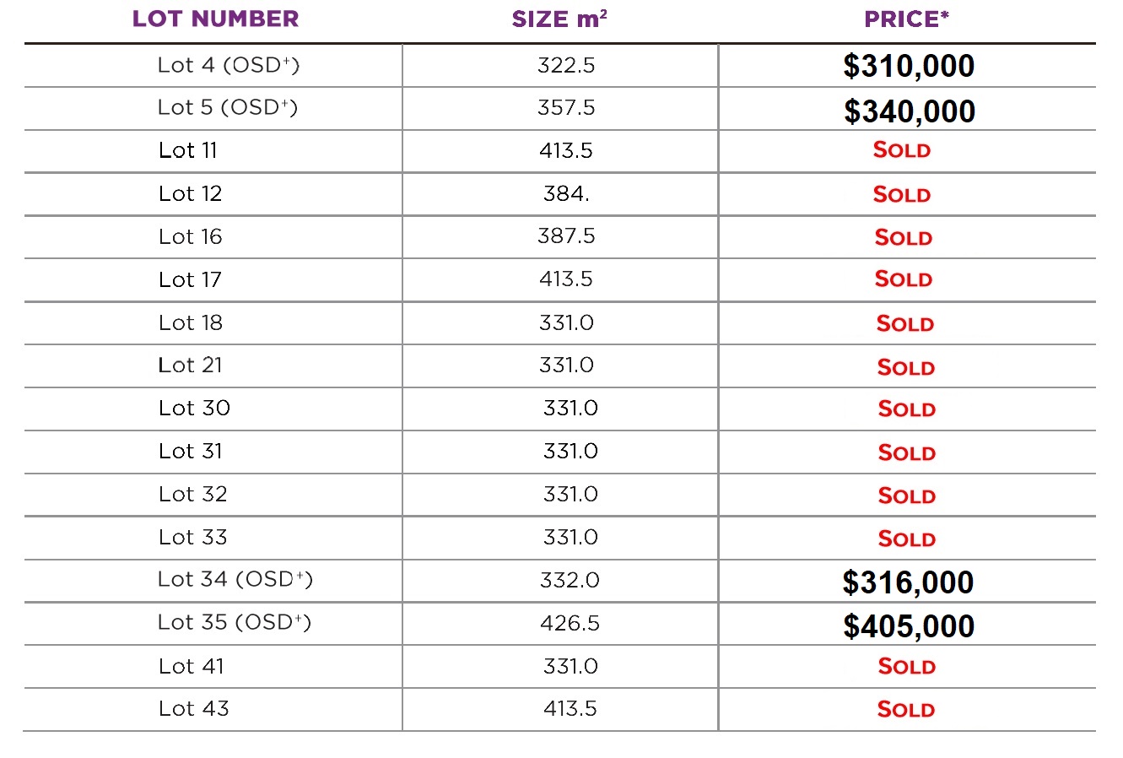This screenshot has height=758, width=1123.
Task: Click the PRICE* column header
Action: tap(906, 19)
